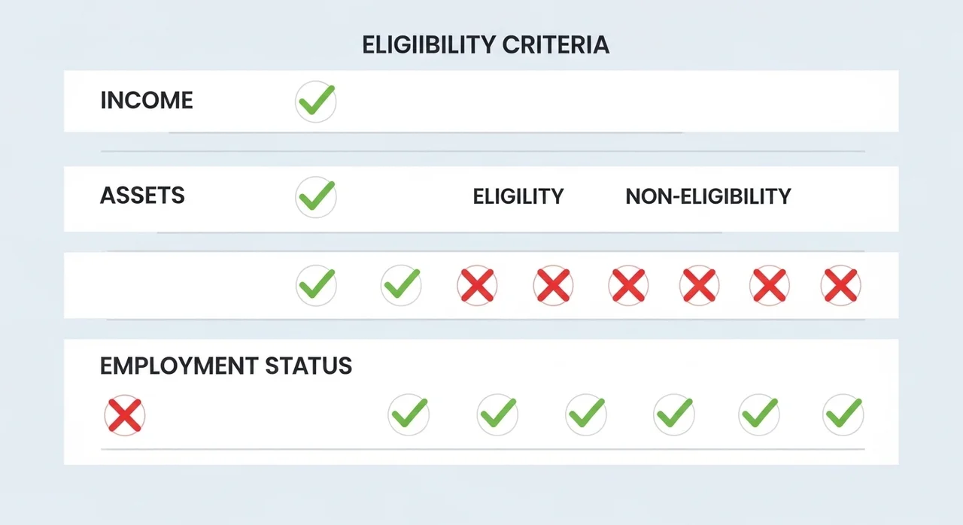
Task: Click the third red X in the unlabeled row
Action: (628, 285)
